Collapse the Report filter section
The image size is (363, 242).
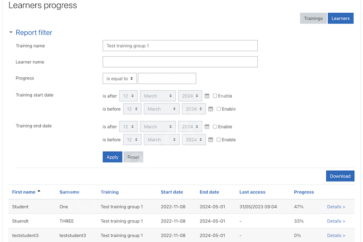(10, 32)
